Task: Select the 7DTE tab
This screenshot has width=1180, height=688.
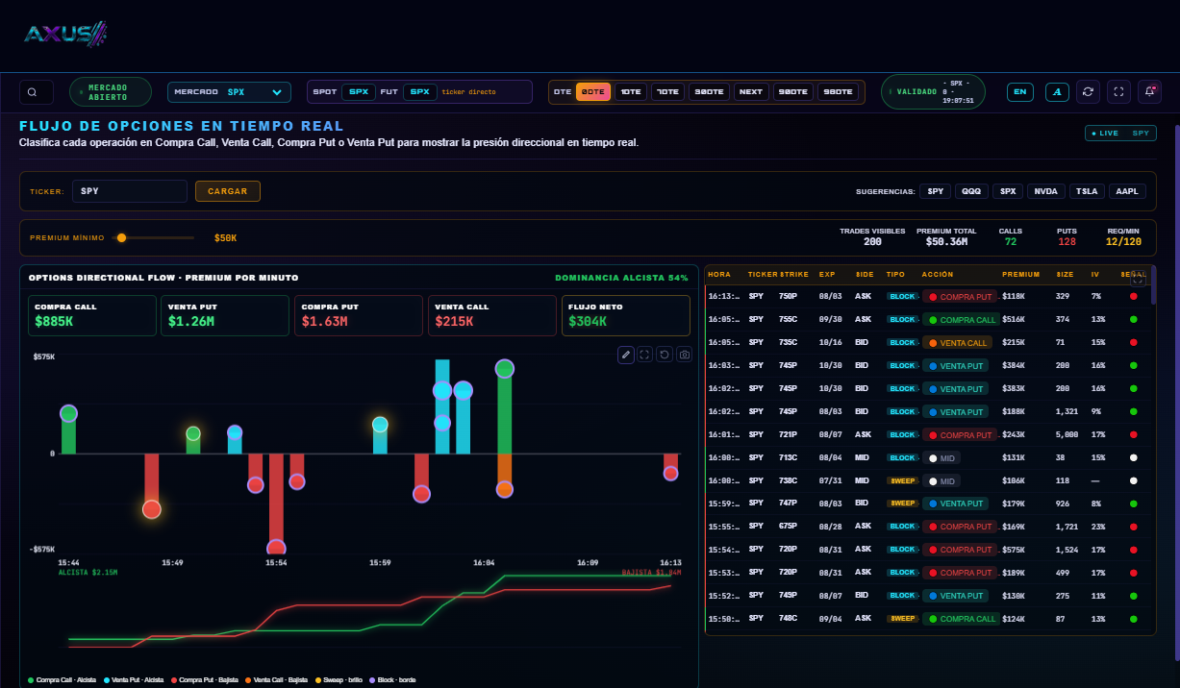Action: [x=667, y=92]
